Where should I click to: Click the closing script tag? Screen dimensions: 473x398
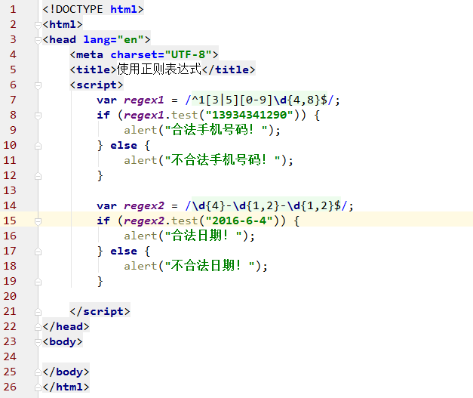[x=100, y=311]
